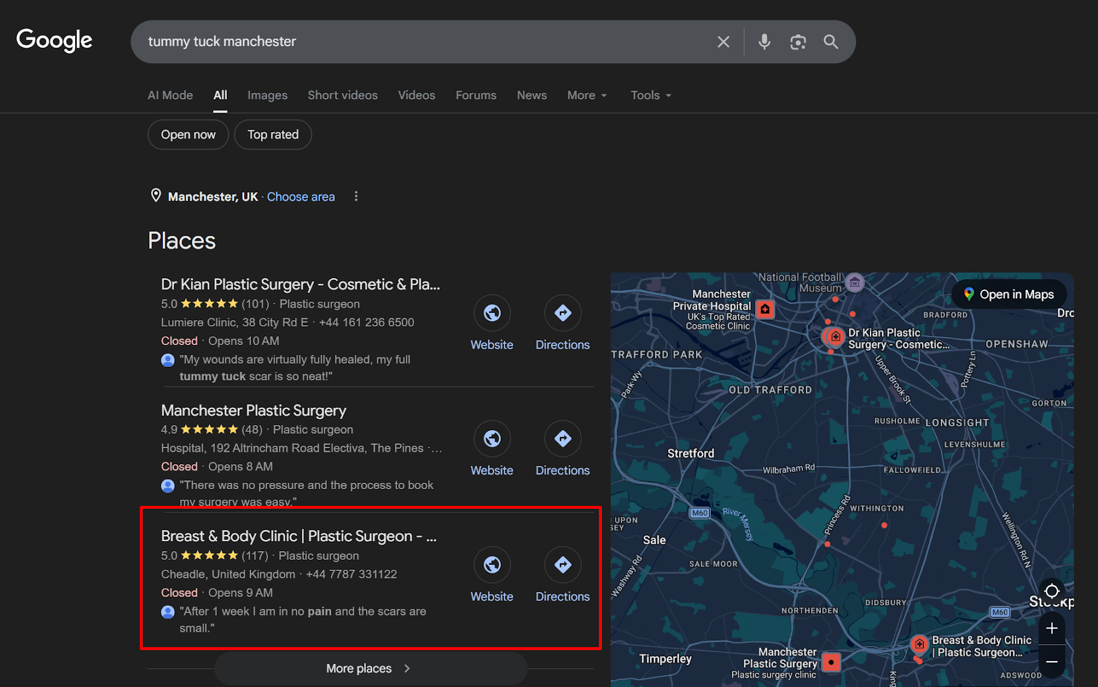Image resolution: width=1098 pixels, height=687 pixels.
Task: Zoom in on the map
Action: click(1051, 629)
